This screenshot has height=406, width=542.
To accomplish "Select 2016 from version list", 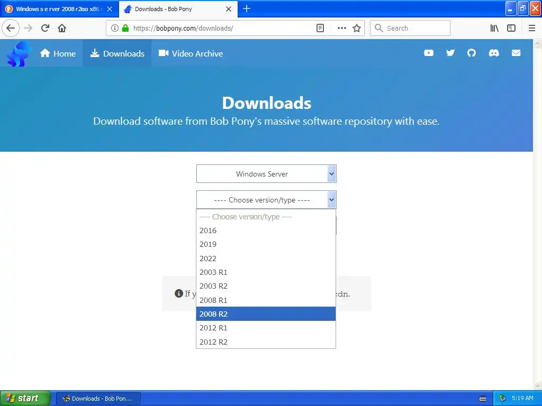I will coord(266,230).
